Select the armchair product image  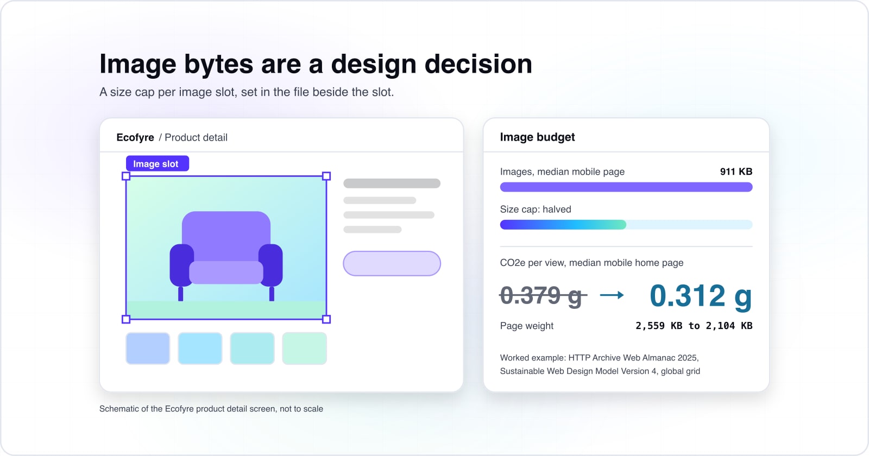226,248
